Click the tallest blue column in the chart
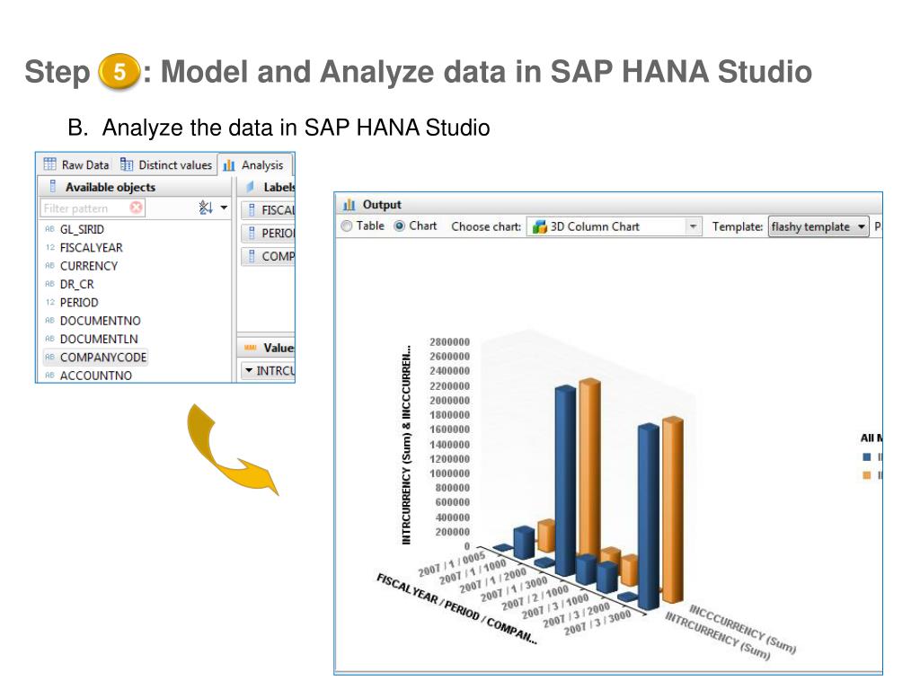Image resolution: width=920 pixels, height=690 pixels. click(565, 480)
